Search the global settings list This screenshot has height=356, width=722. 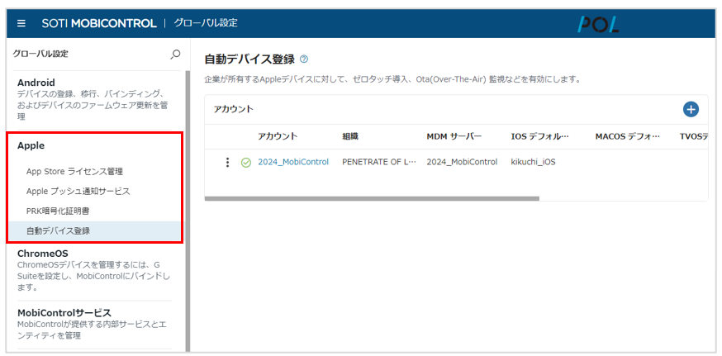coord(175,55)
